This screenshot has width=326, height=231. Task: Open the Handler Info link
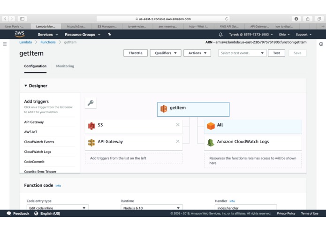pyautogui.click(x=232, y=201)
